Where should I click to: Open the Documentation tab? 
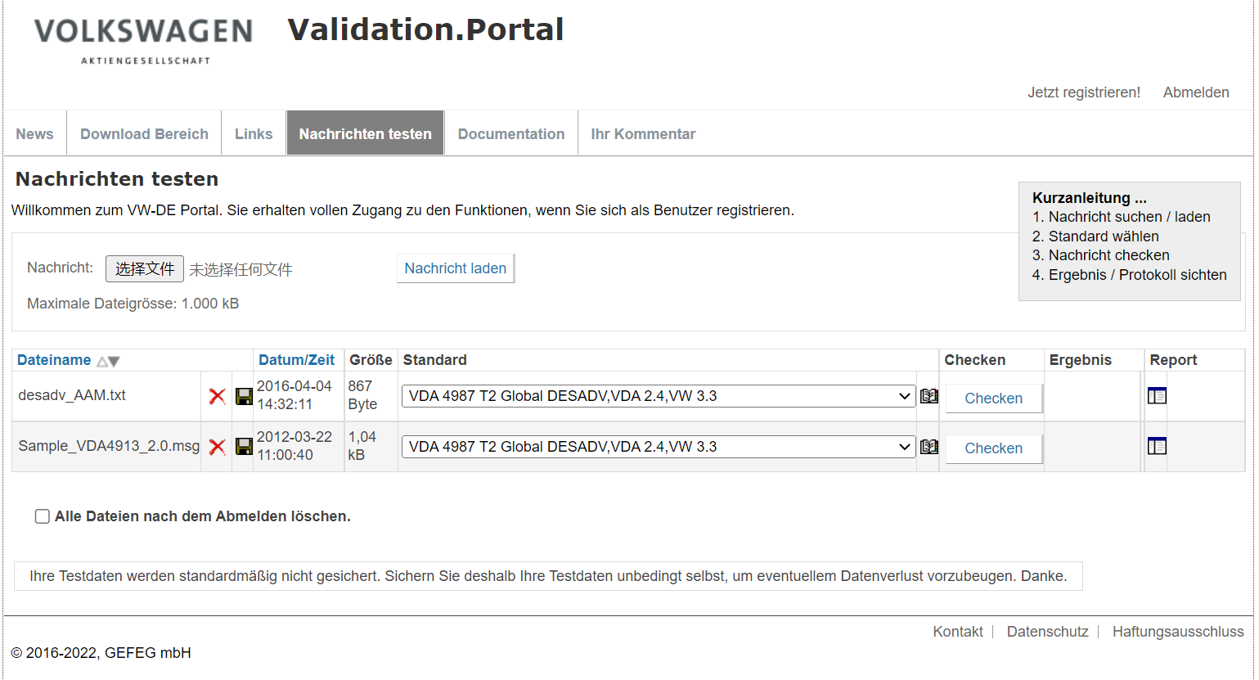coord(511,134)
